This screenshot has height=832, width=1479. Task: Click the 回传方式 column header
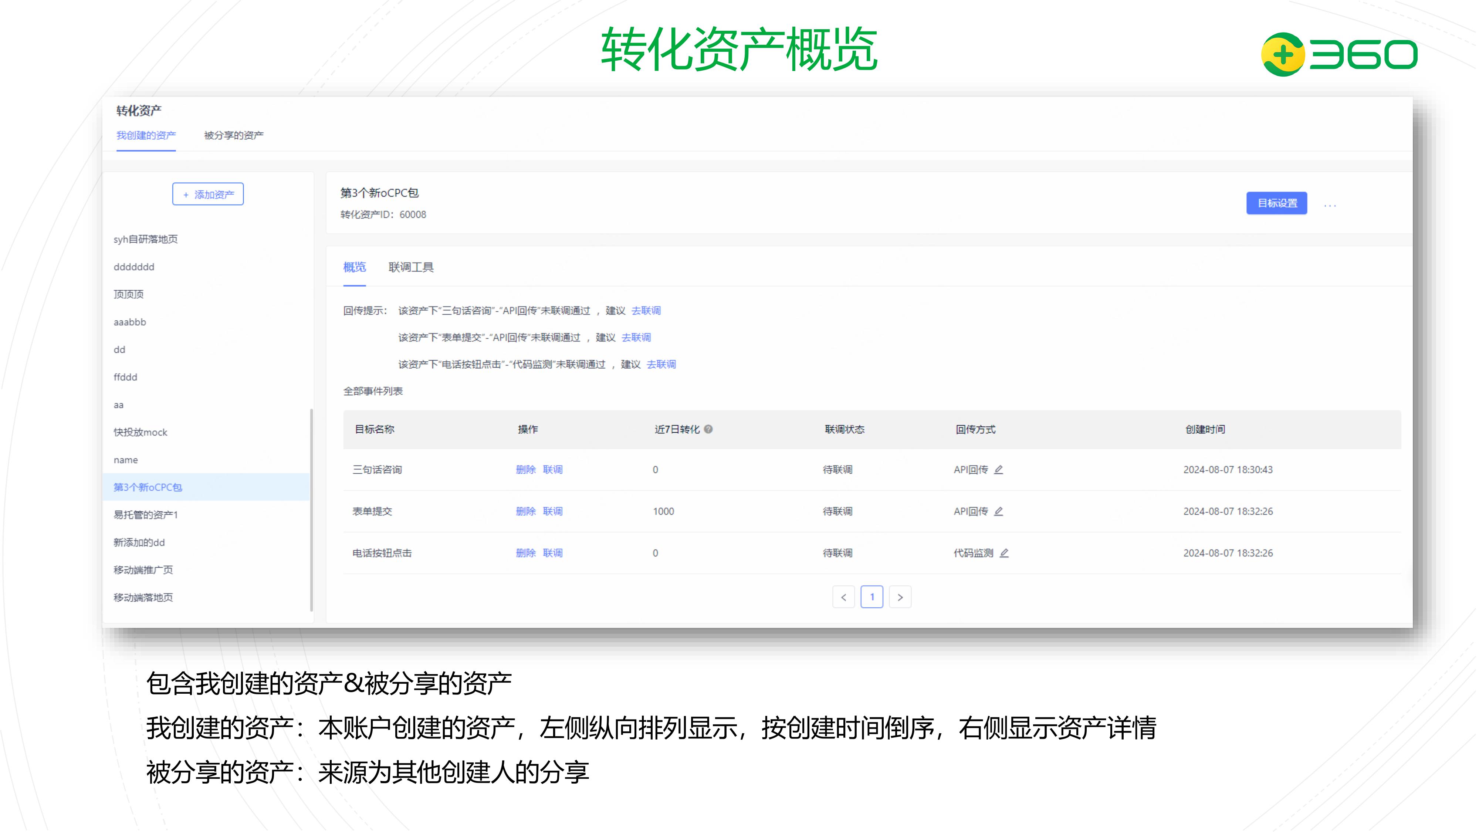point(975,429)
